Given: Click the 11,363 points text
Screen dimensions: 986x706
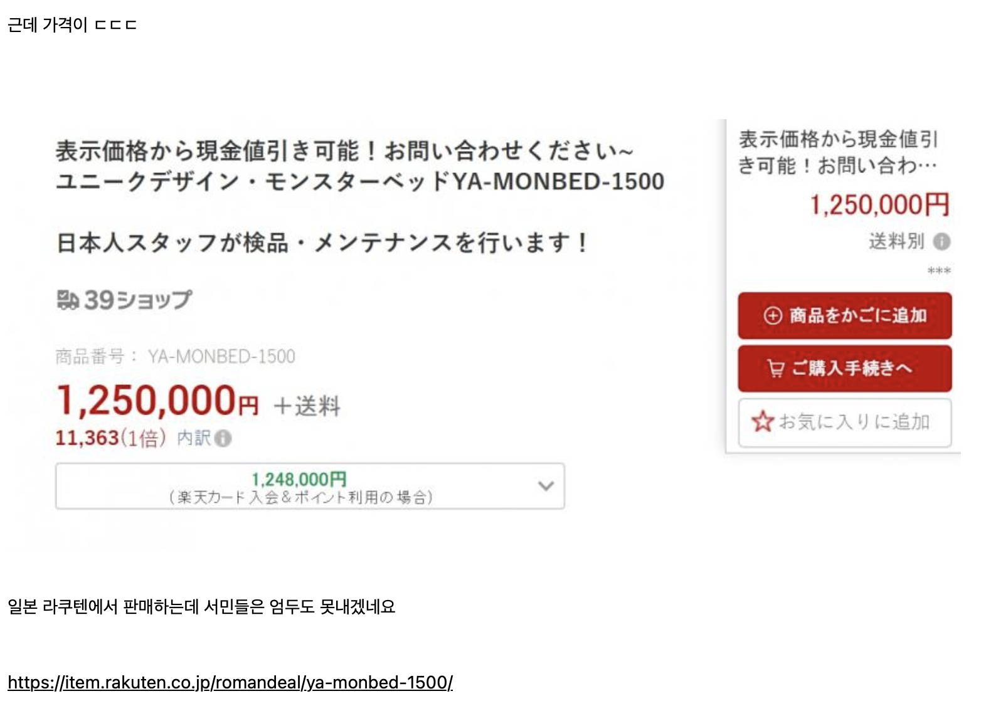Looking at the screenshot, I should [87, 438].
